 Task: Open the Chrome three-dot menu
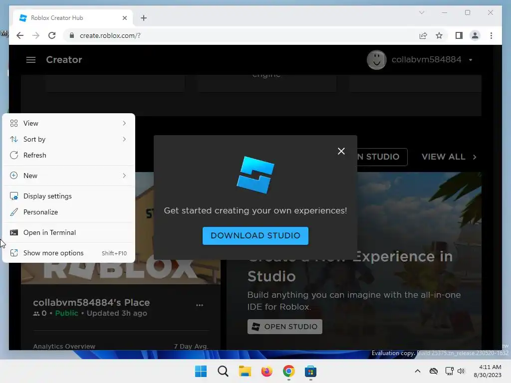pyautogui.click(x=491, y=35)
